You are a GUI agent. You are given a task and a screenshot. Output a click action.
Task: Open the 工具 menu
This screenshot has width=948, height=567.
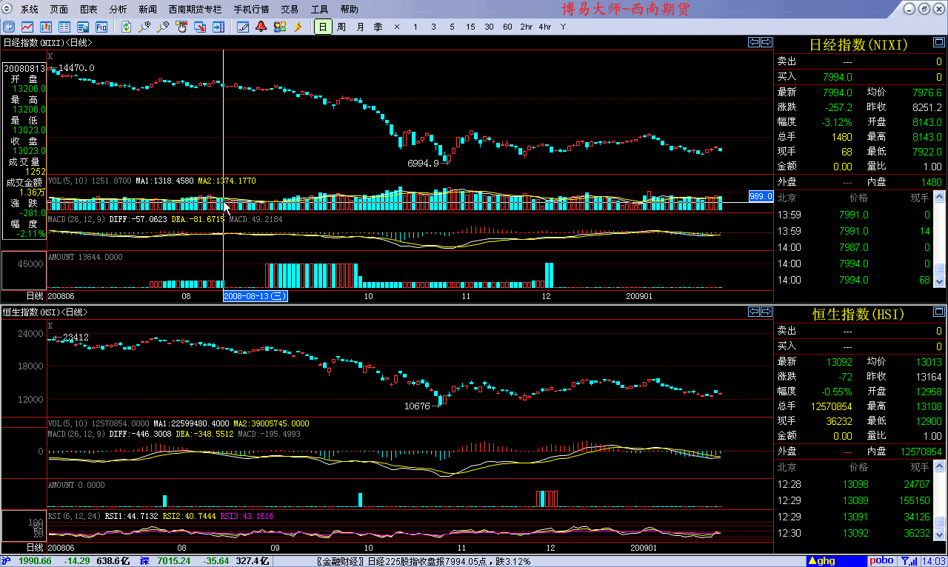click(x=319, y=10)
